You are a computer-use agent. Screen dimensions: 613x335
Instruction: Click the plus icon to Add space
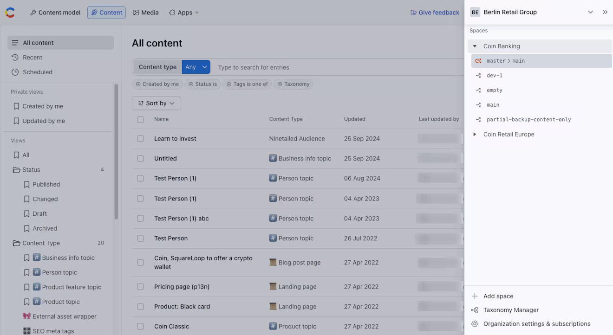(x=475, y=296)
